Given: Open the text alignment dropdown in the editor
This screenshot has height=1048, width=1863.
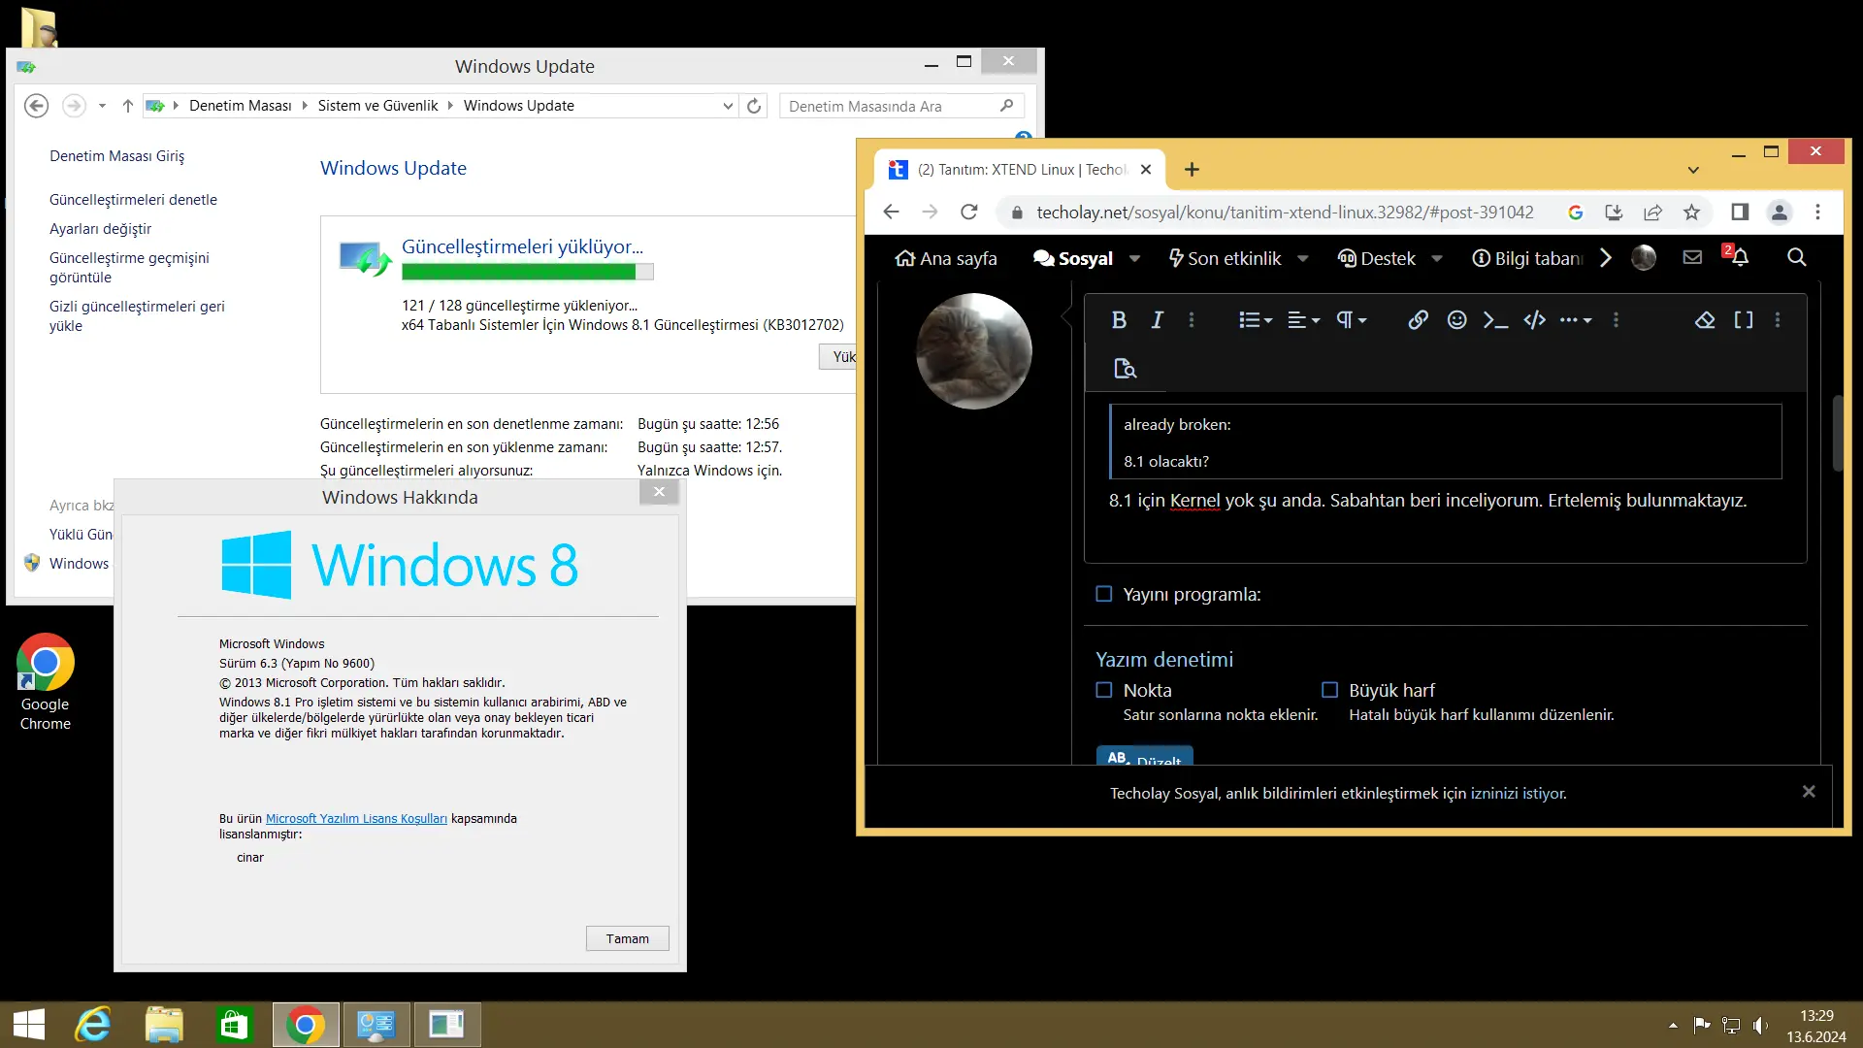Looking at the screenshot, I should [1303, 320].
